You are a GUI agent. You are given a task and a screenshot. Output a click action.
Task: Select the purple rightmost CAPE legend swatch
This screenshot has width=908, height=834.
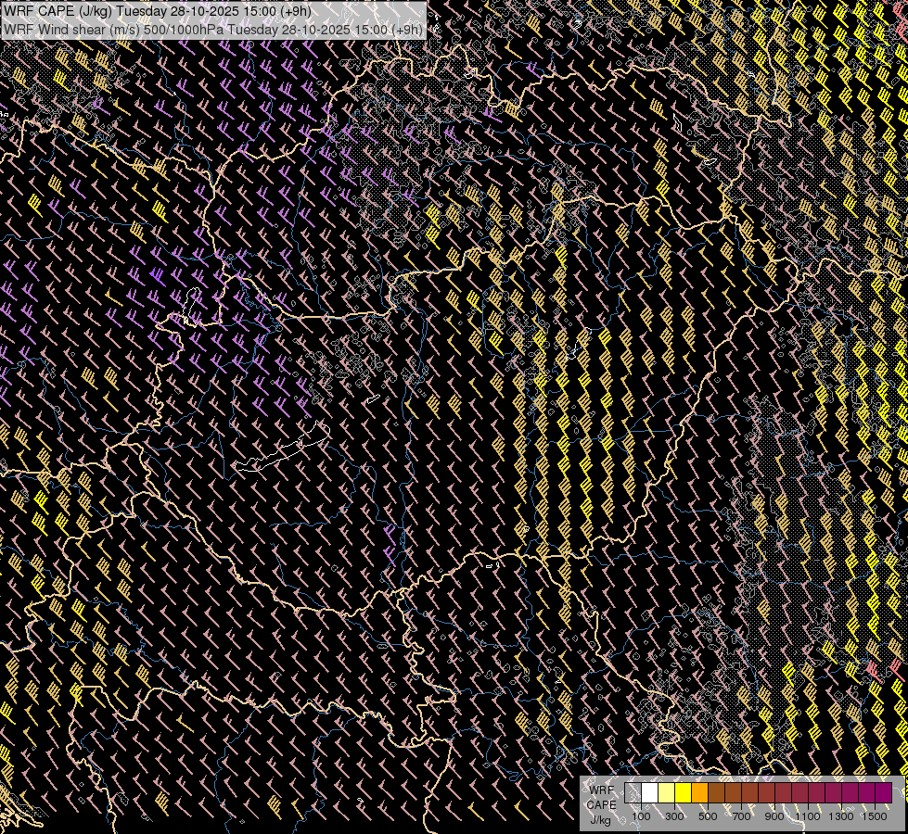[x=883, y=792]
